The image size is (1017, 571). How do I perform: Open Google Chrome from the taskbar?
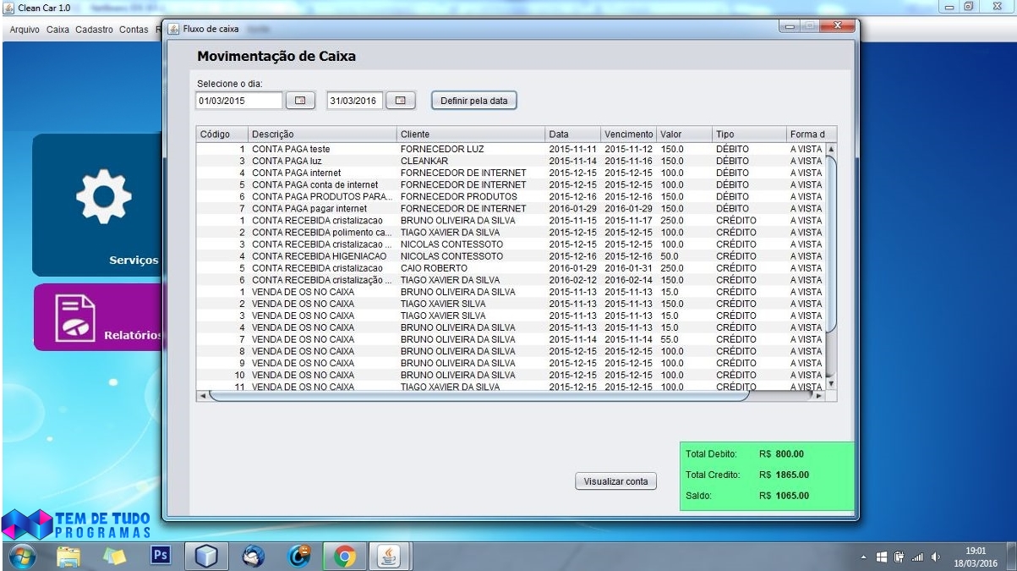point(344,554)
